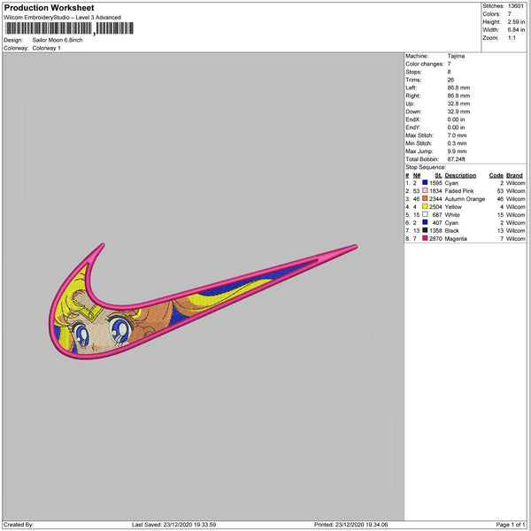This screenshot has height=531, width=531.
Task: Click the design name 'Sailor Moon 6,8inch'
Action: point(58,40)
